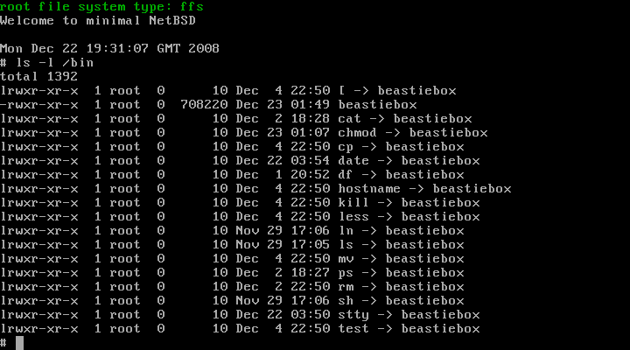Click the green 'root file system type: ffs' line
The height and width of the screenshot is (350, 630).
click(101, 6)
